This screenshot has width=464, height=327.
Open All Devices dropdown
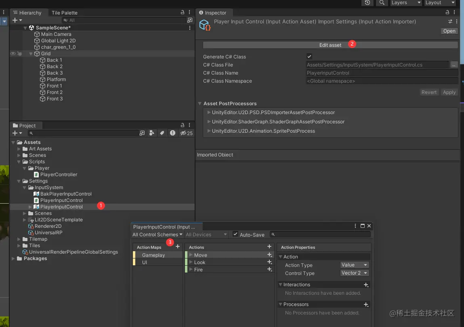pos(206,235)
